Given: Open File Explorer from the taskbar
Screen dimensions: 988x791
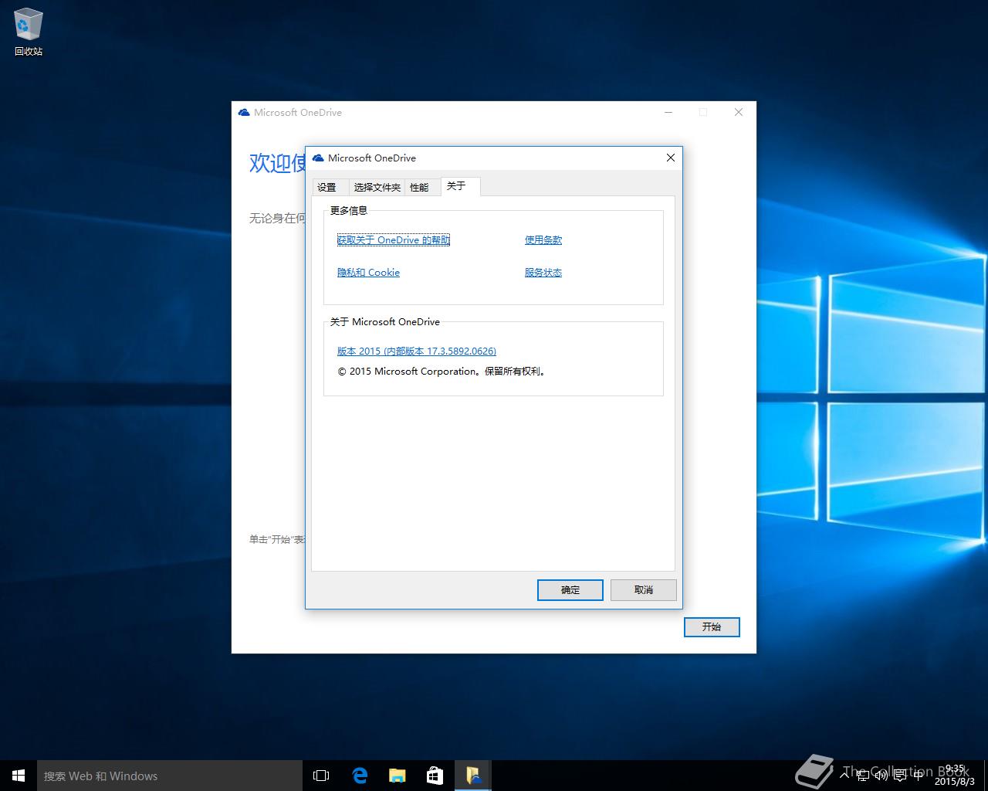Looking at the screenshot, I should coord(397,776).
